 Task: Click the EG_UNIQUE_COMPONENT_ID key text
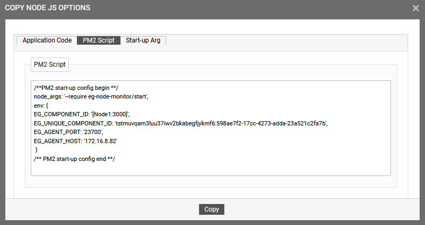pyautogui.click(x=73, y=123)
